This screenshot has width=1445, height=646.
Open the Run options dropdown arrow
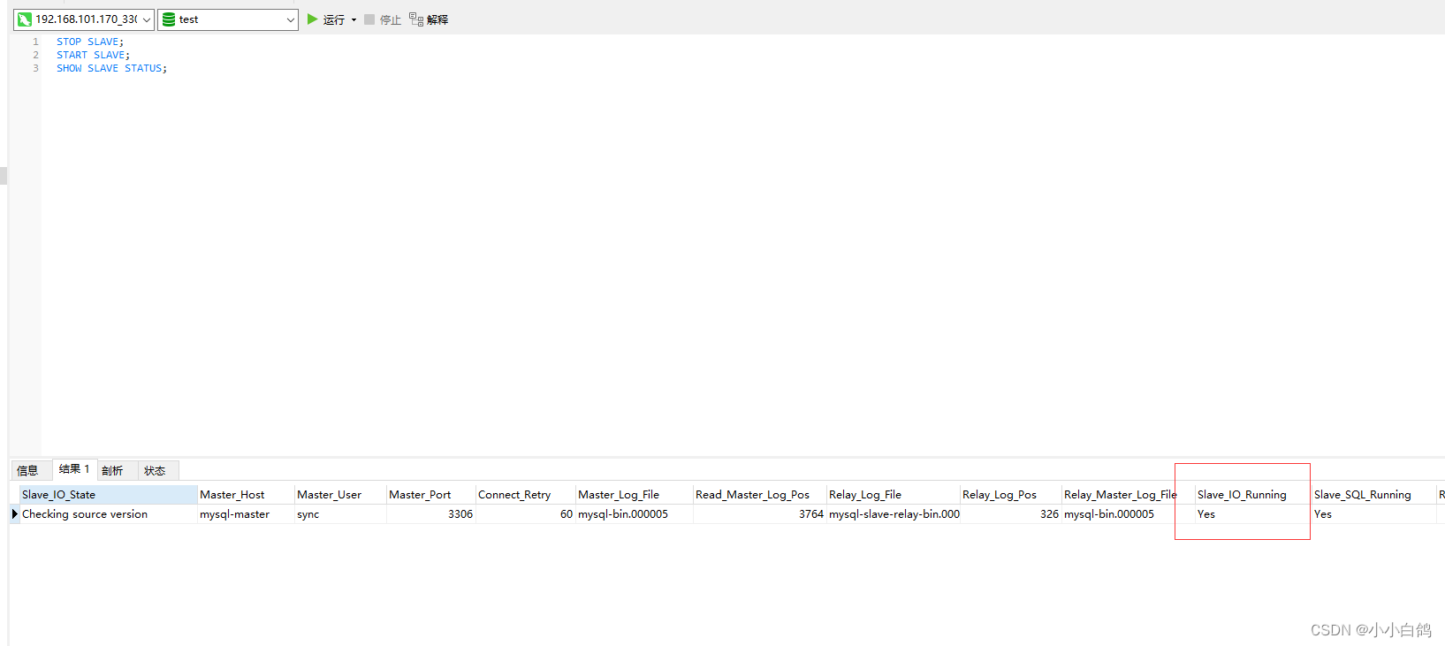click(x=354, y=19)
